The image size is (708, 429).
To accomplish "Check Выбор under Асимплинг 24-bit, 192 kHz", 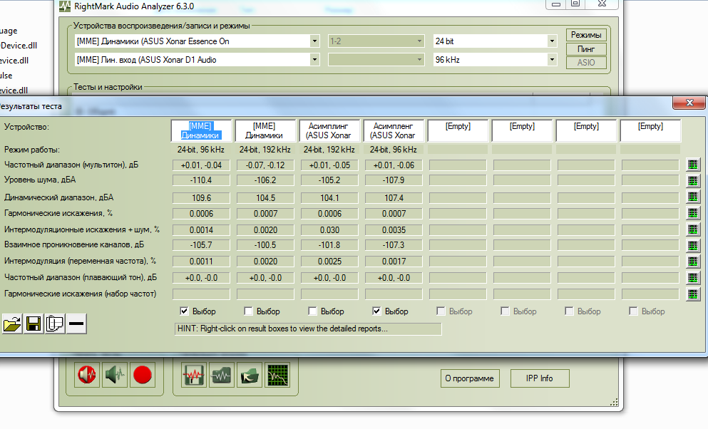I will [312, 311].
